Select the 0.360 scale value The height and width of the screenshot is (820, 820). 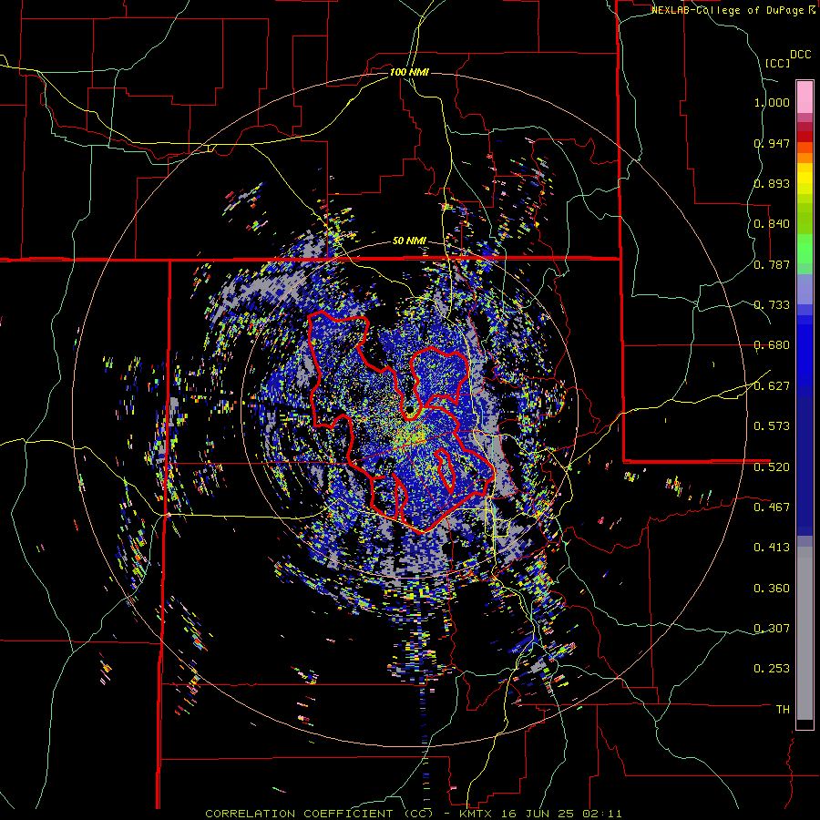772,589
